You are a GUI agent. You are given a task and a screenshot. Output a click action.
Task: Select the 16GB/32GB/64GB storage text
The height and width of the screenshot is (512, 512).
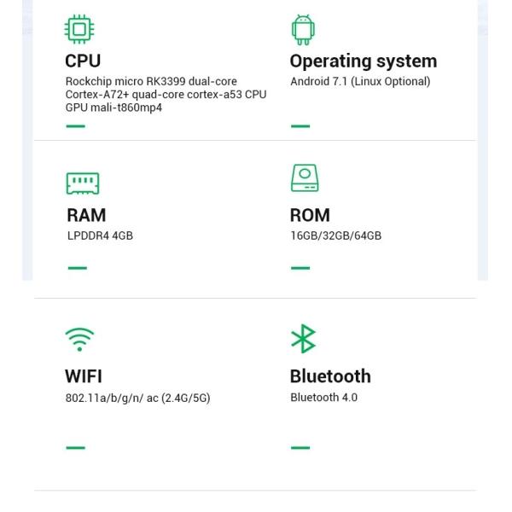point(335,236)
